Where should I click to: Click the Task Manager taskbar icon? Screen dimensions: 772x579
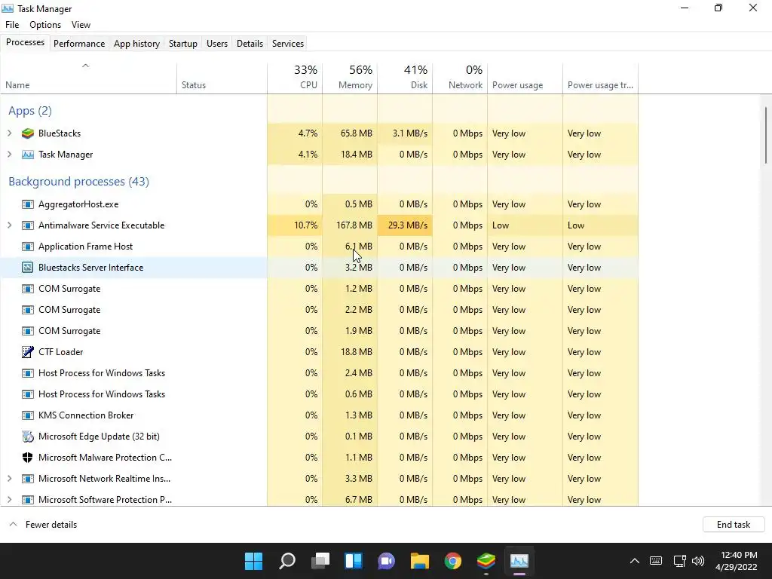[519, 561]
